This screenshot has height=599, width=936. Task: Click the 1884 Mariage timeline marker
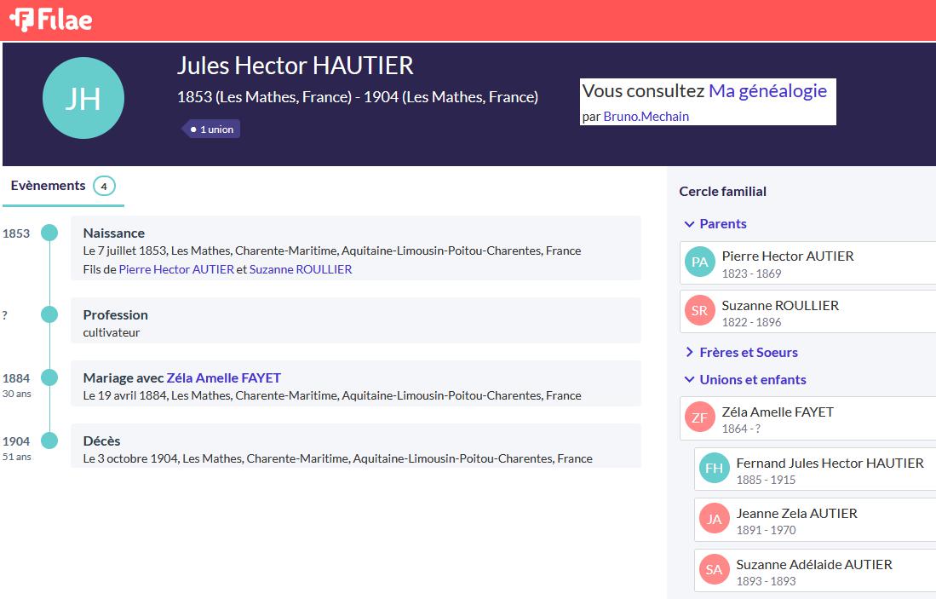[x=49, y=377]
